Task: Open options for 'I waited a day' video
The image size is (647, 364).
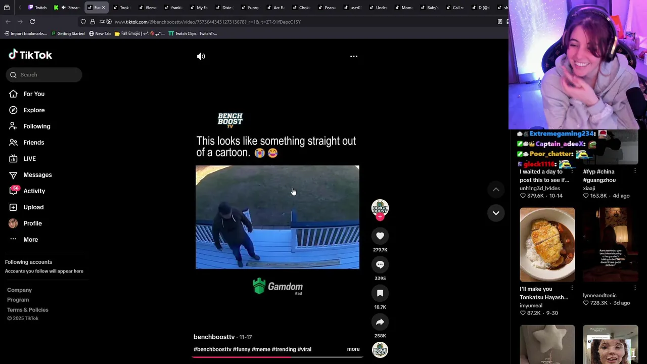Action: (x=572, y=171)
